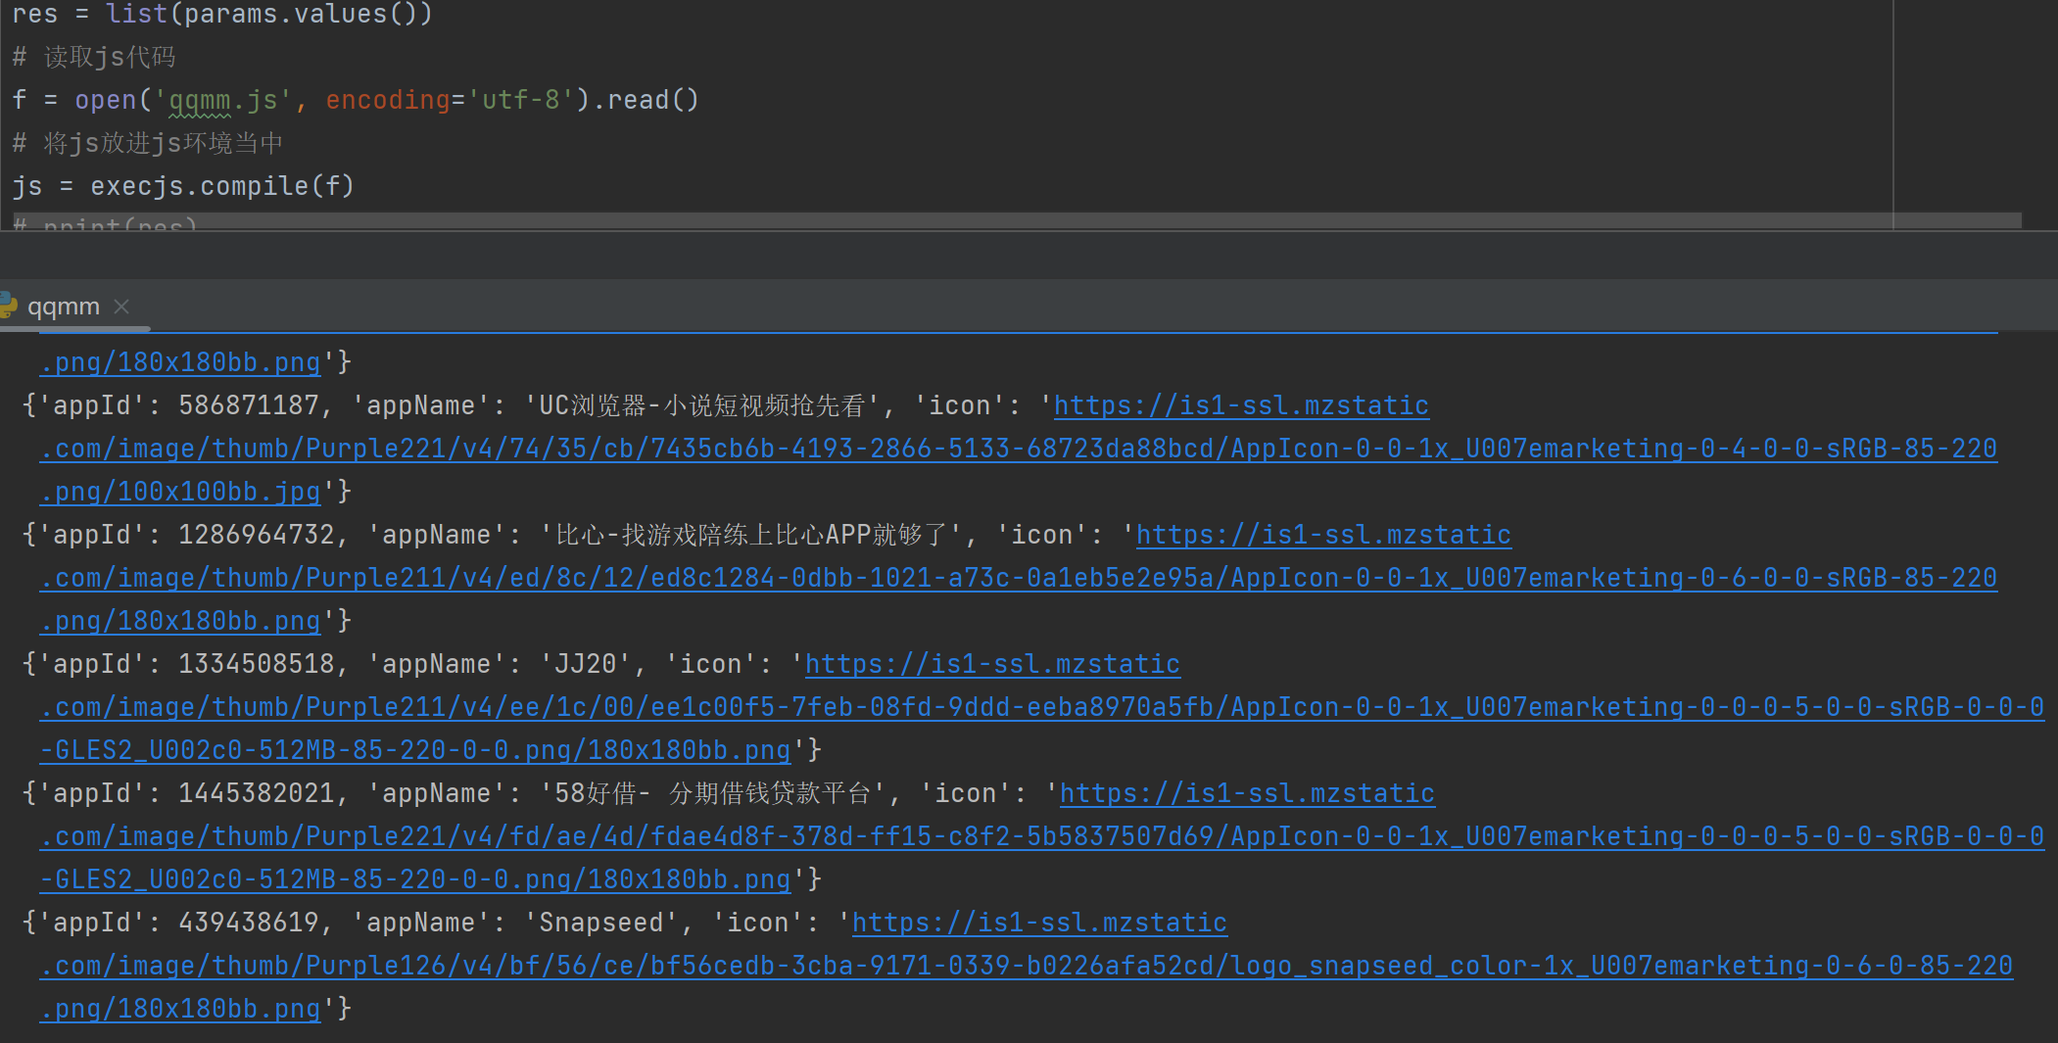Open 比心's .png/180x180bb.png link

180,621
